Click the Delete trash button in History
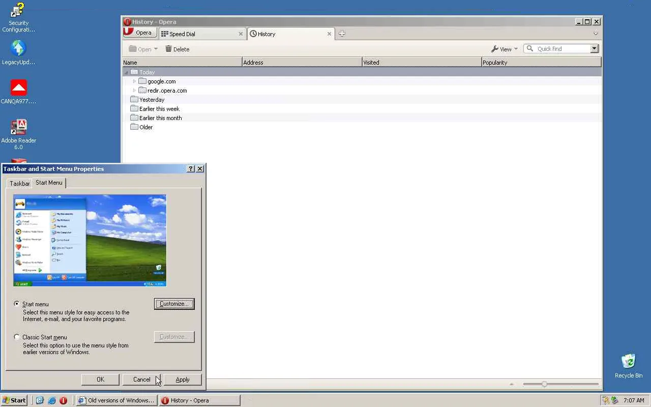 coord(177,49)
